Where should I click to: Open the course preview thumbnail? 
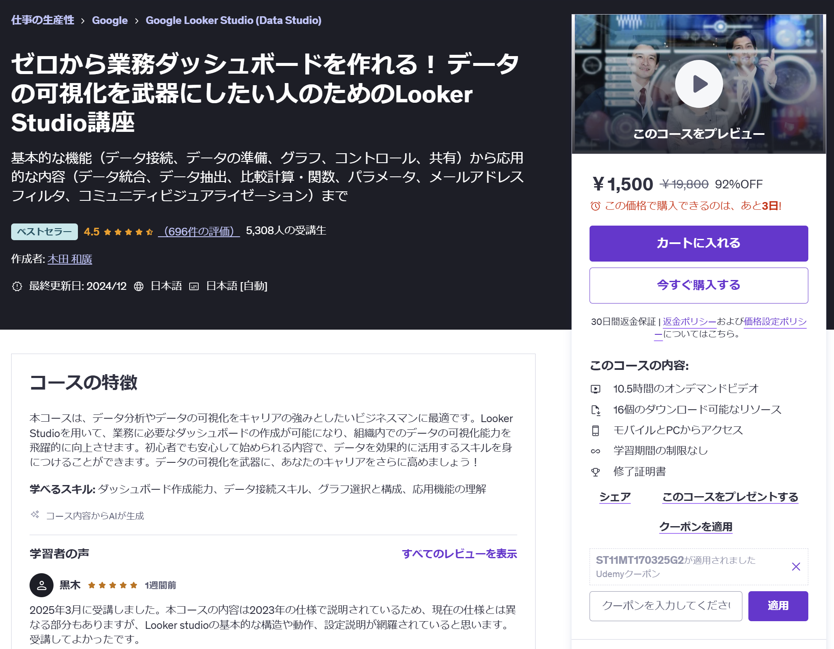699,84
